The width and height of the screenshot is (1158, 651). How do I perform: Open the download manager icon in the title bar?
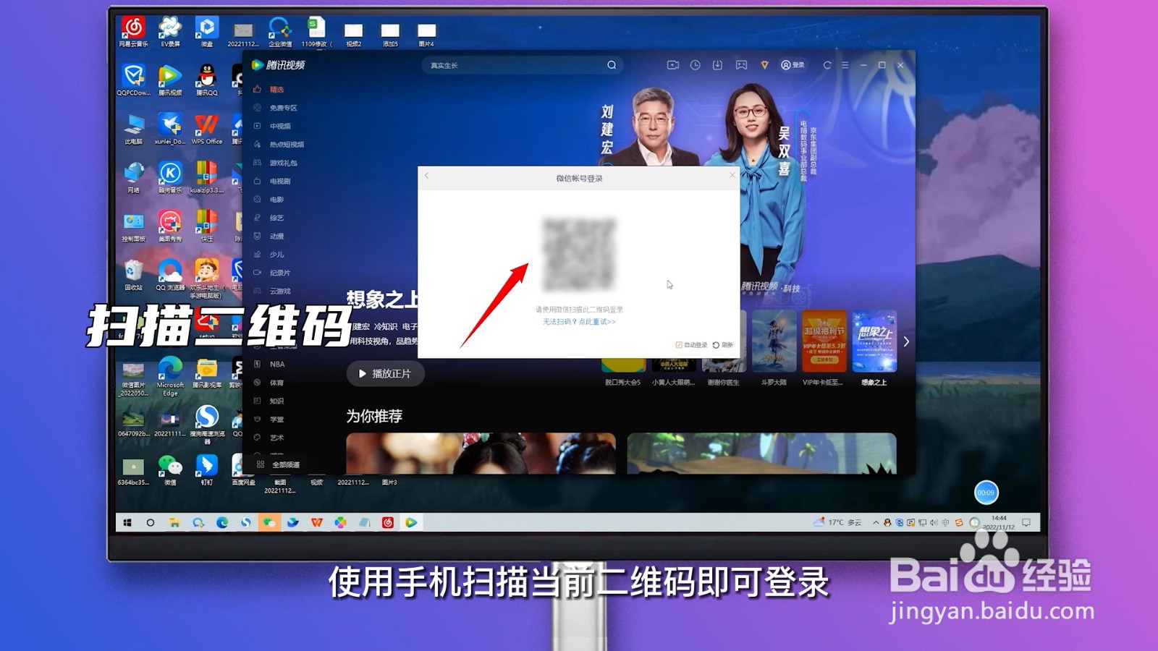(x=717, y=65)
